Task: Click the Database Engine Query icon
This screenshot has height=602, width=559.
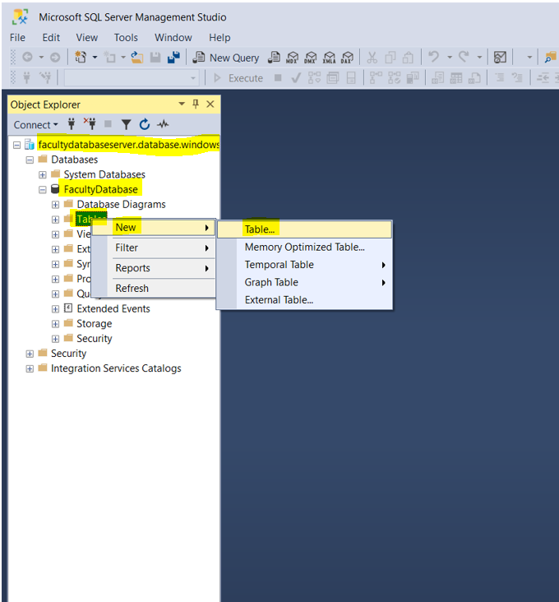Action: [x=274, y=58]
